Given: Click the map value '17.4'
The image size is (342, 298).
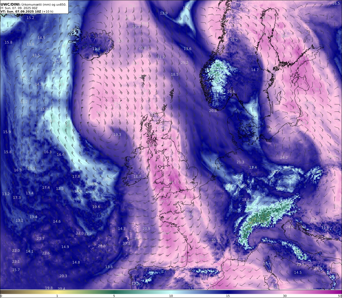Looking at the screenshot, I should point(46,187).
